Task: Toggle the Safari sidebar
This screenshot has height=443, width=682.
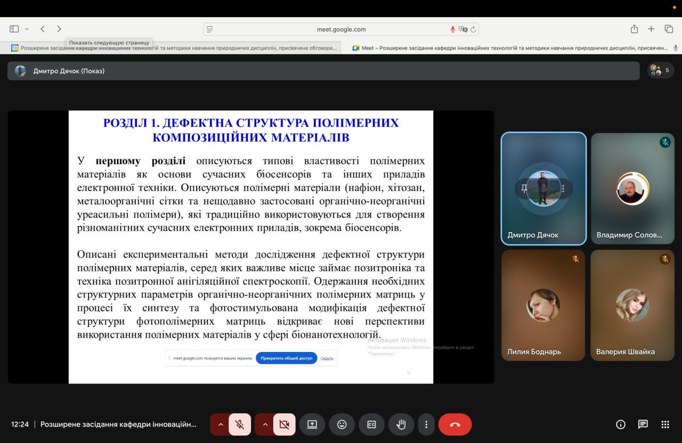Action: 14,29
